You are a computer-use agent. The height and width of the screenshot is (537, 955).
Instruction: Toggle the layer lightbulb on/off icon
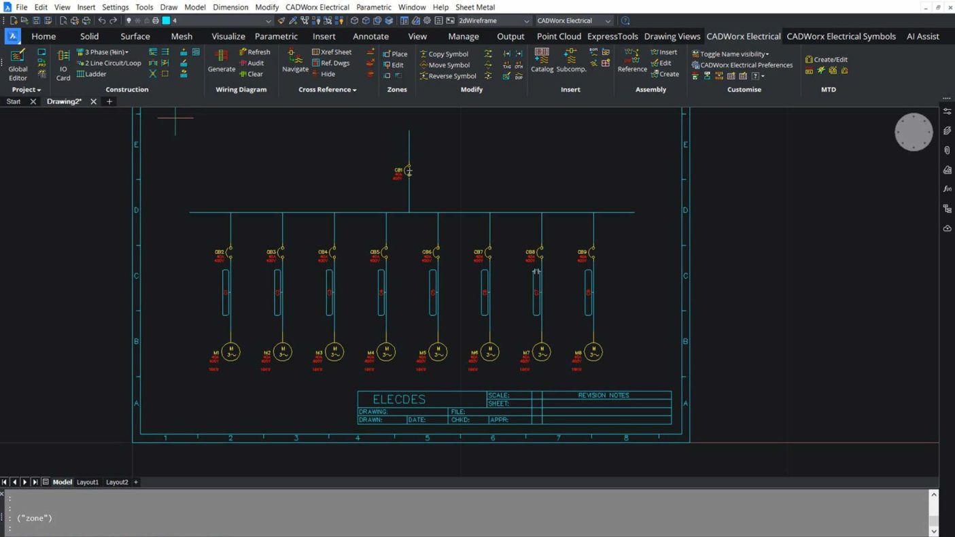point(128,21)
